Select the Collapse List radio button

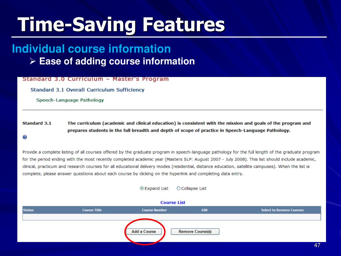click(178, 188)
